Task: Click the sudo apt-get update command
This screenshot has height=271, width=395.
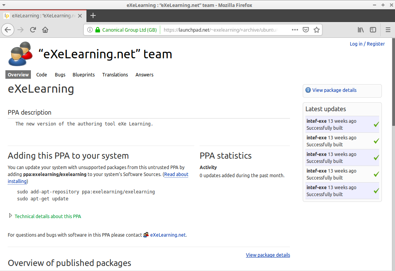Action: (43, 199)
